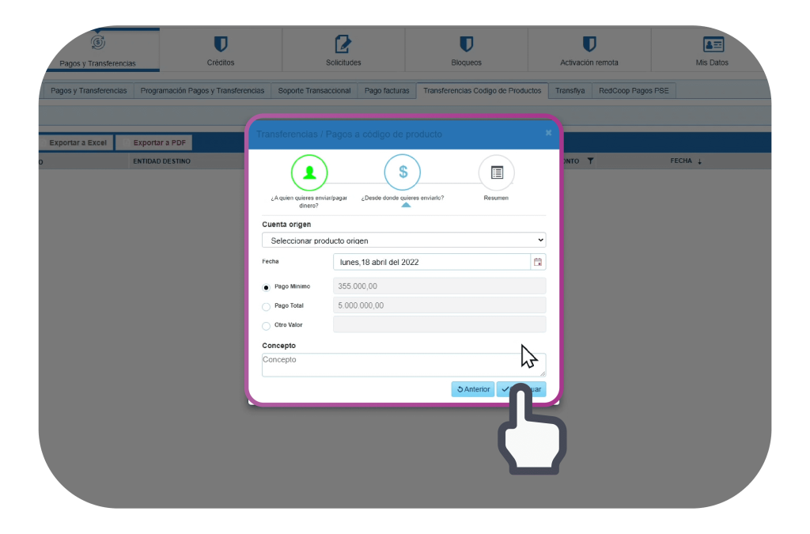Image resolution: width=810 pixels, height=534 pixels.
Task: Open the Mis Datos ID card icon
Action: [713, 44]
